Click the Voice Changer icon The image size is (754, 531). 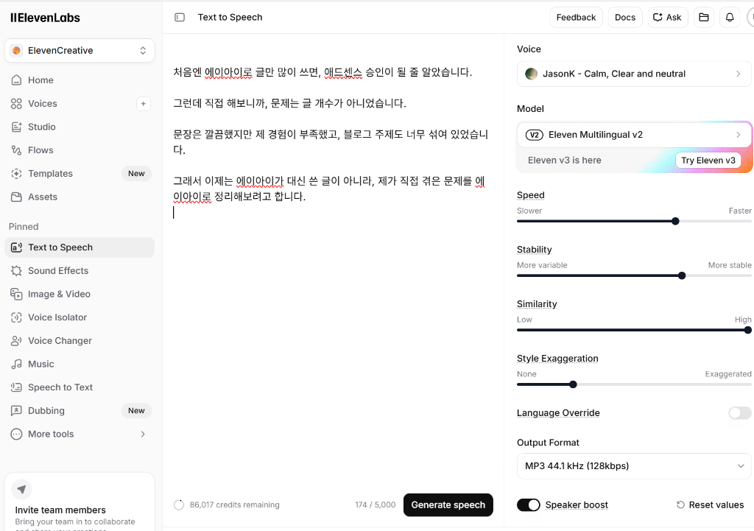coord(16,340)
